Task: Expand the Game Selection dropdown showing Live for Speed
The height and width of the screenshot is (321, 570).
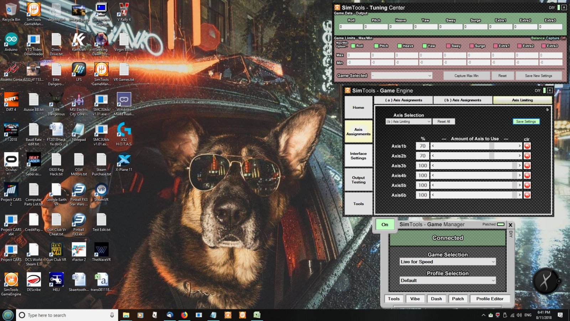Action: [x=448, y=262]
